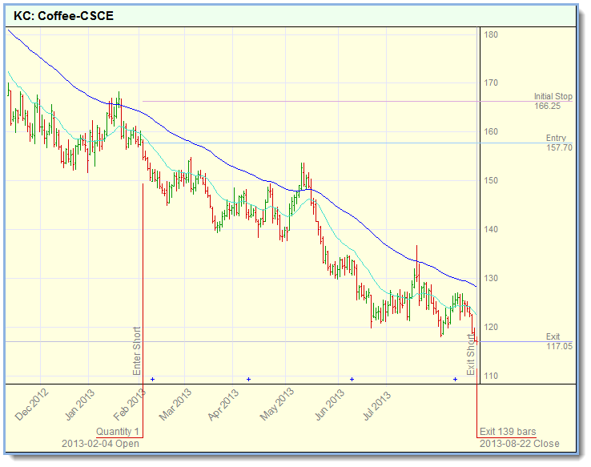Click the 180 price axis label
Screen dimensions: 591x467
[x=492, y=34]
